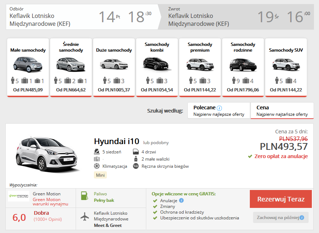Click the PLN493,57 price

pyautogui.click(x=284, y=147)
